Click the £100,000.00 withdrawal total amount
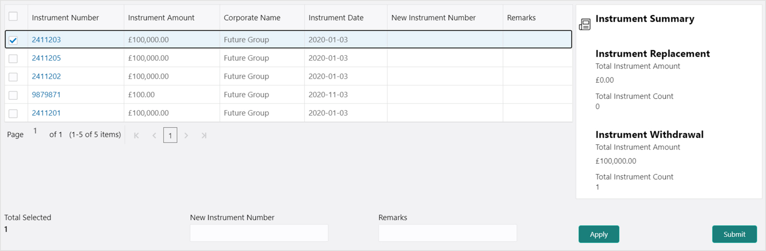This screenshot has height=251, width=766. click(616, 161)
